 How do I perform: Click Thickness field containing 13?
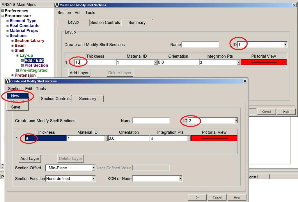(x=95, y=62)
